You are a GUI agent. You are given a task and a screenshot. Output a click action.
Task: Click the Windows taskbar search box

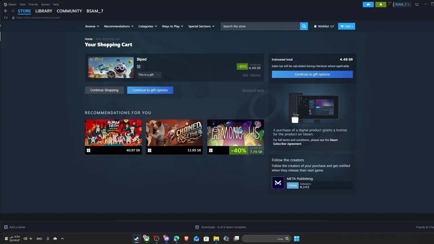266,239
